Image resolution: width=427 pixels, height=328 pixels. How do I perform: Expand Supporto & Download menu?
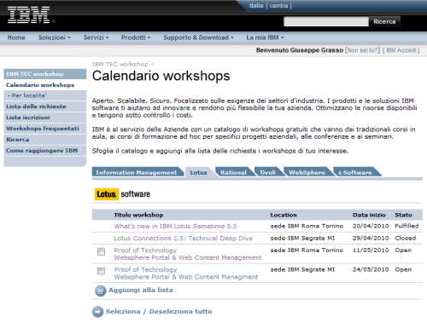point(198,37)
